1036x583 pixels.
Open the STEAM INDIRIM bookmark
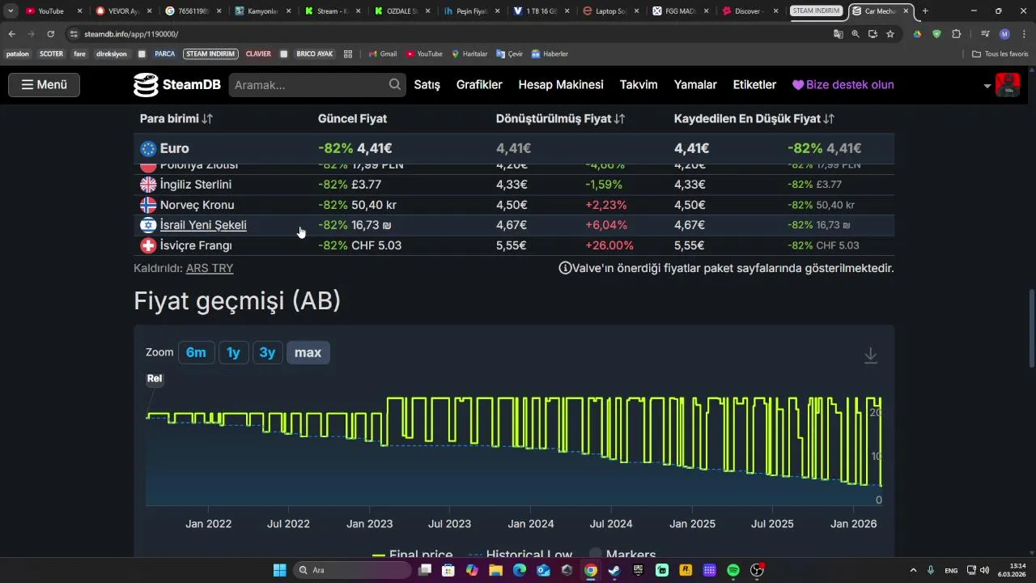[x=210, y=54]
